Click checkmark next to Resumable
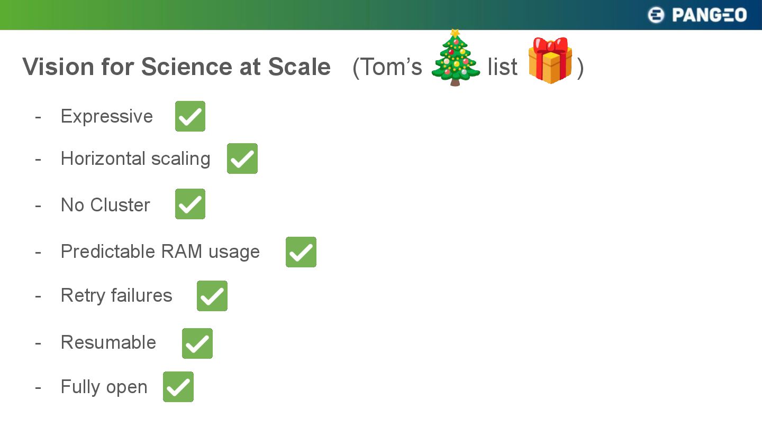Viewport: 762px width, 428px height. [197, 343]
